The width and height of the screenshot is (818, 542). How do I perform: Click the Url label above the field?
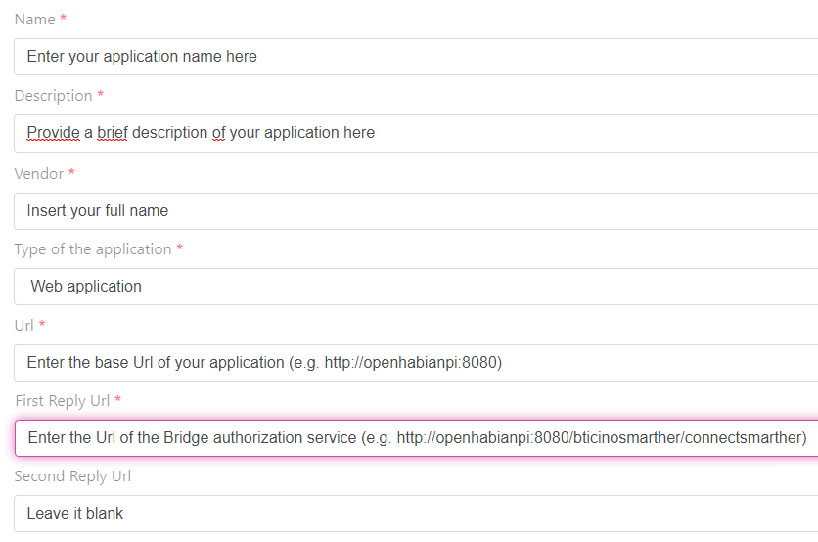coord(23,325)
